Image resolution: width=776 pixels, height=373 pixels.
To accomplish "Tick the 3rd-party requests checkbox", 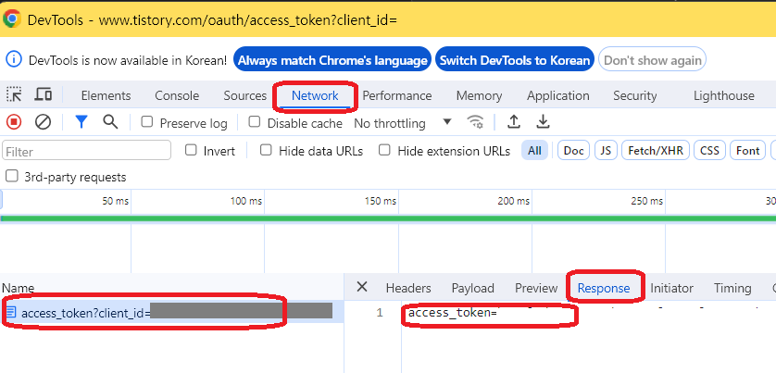I will pyautogui.click(x=11, y=176).
